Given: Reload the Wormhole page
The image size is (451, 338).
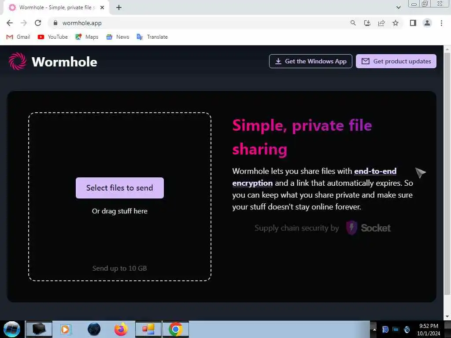Looking at the screenshot, I should tap(38, 23).
